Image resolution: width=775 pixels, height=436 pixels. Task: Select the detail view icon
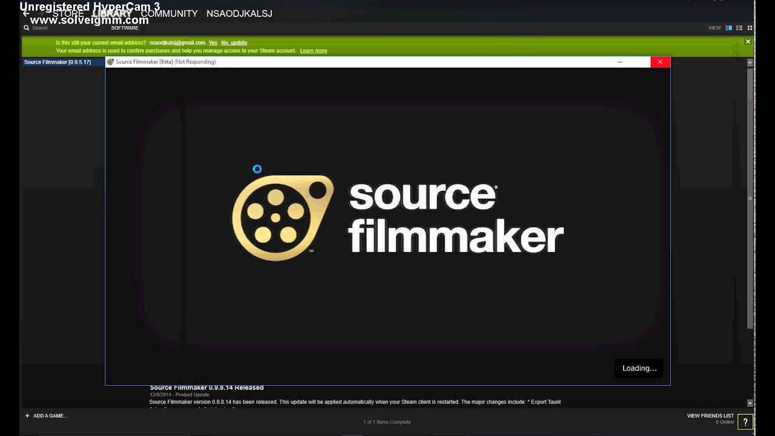(x=729, y=28)
